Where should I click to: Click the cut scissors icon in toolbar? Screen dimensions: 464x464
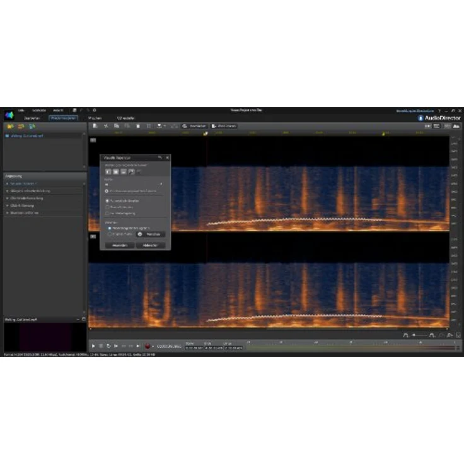(106, 126)
